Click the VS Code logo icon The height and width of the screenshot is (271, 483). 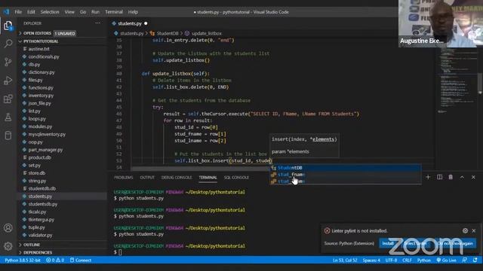click(x=6, y=12)
